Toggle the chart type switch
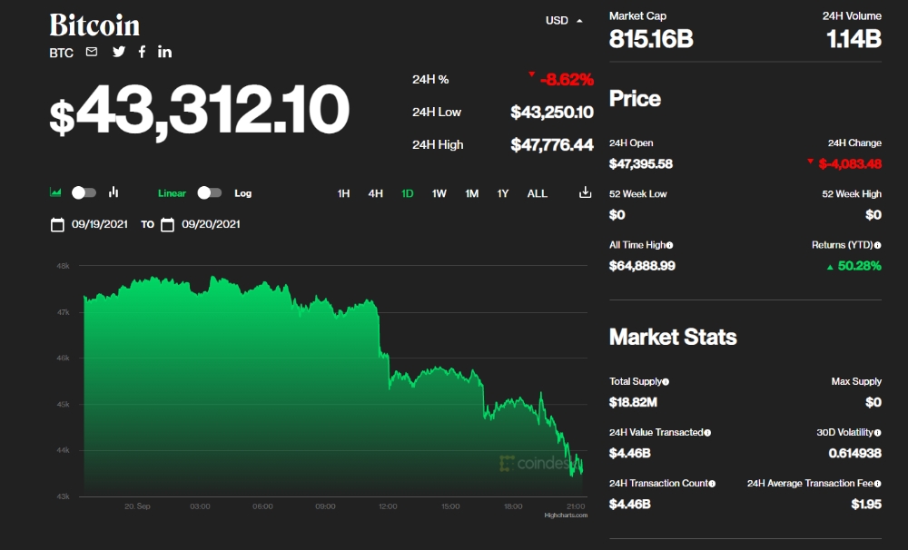 [84, 192]
